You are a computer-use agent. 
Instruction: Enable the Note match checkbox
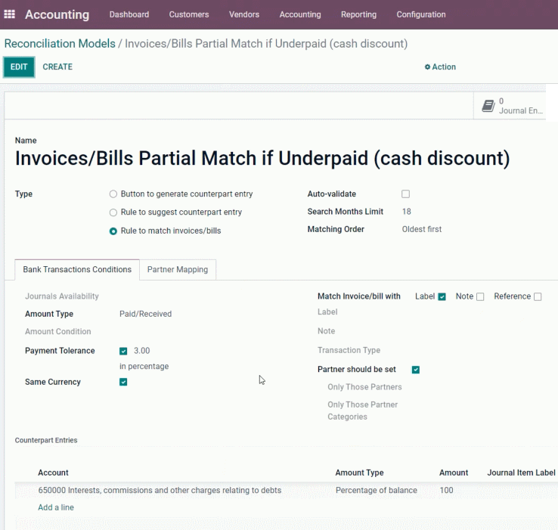[x=480, y=297]
